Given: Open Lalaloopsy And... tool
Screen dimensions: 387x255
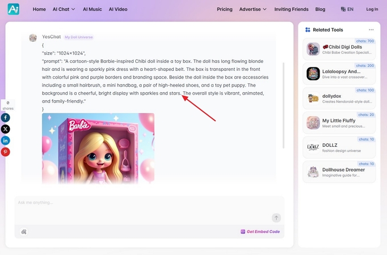Looking at the screenshot, I should pos(339,74).
